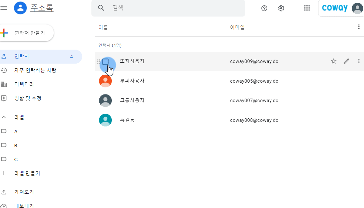The image size is (364, 208).
Task: Open contact 크롱사용자
Action: click(x=132, y=101)
